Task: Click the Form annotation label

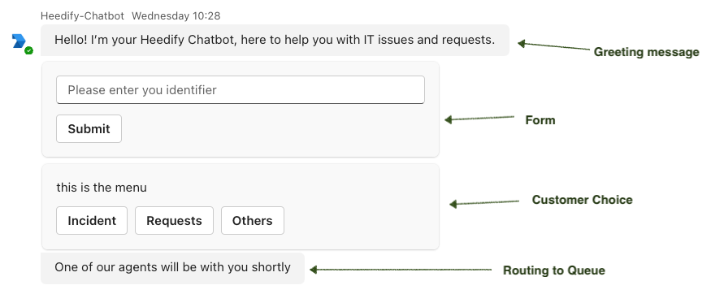Action: [x=540, y=120]
